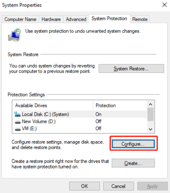
Task: Select the Remote tab
Action: (140, 19)
